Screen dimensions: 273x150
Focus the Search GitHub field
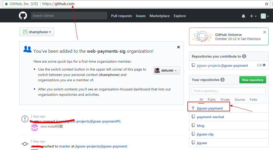pyautogui.click(x=69, y=16)
